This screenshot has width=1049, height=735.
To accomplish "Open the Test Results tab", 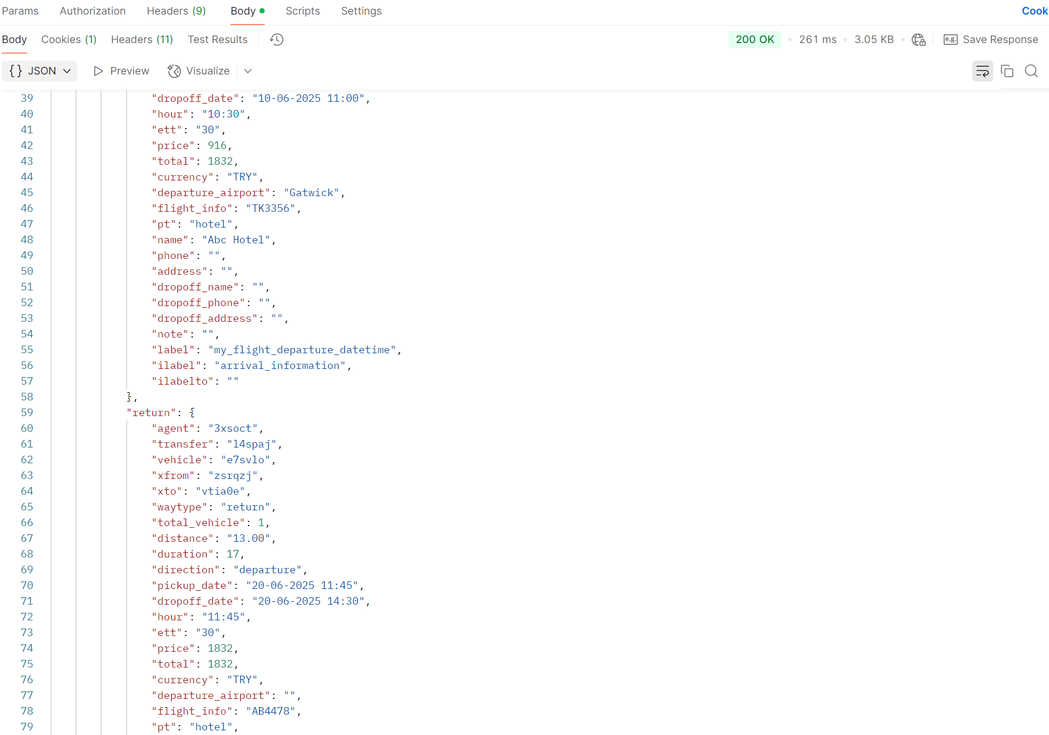I will 217,40.
